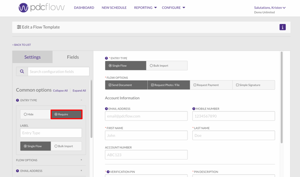Image resolution: width=300 pixels, height=177 pixels.
Task: Open the Reporting dropdown menu
Action: click(145, 7)
